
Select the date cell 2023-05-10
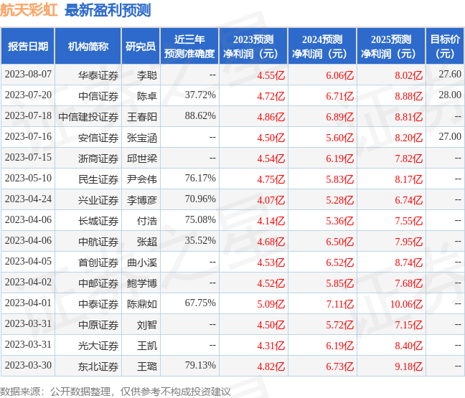pyautogui.click(x=28, y=178)
